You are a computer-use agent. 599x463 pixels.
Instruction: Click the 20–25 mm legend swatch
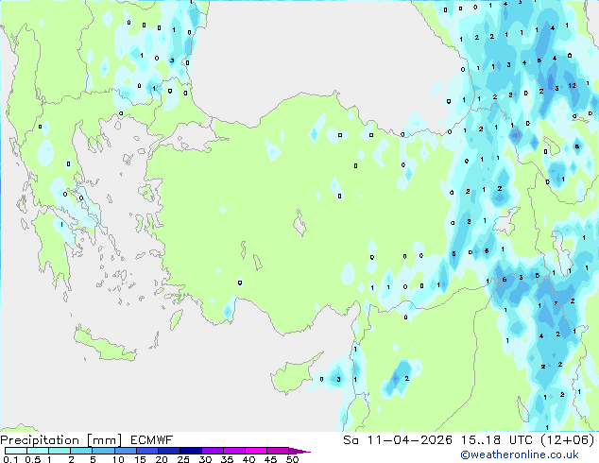[x=168, y=451]
